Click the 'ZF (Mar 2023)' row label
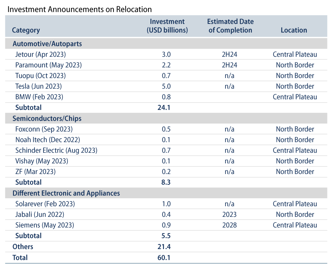 (36, 172)
